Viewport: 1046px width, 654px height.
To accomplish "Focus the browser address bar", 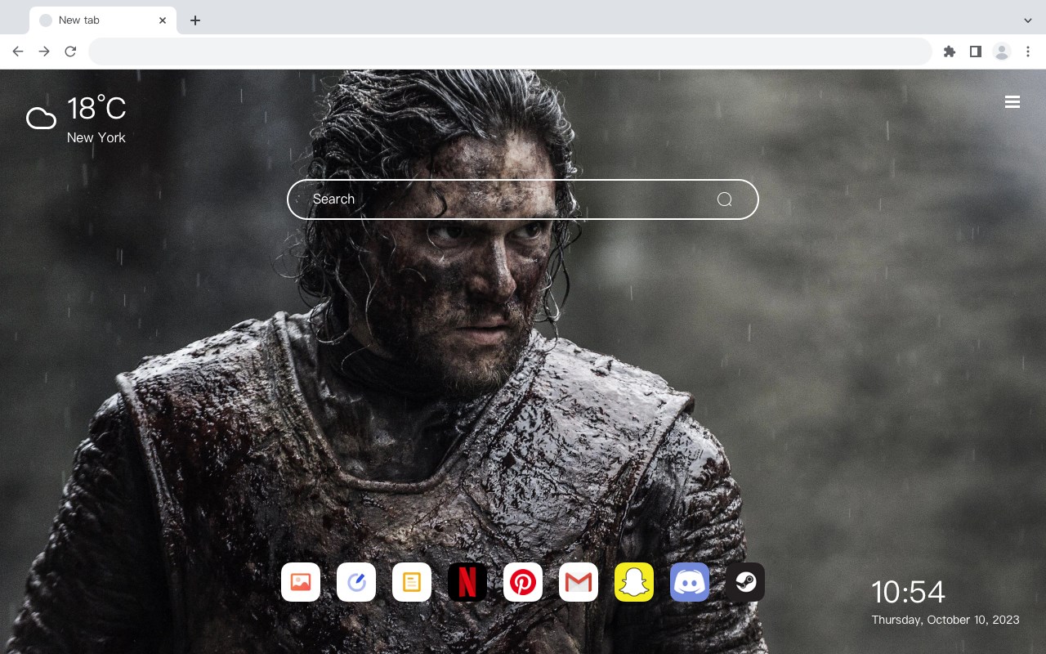I will point(510,52).
